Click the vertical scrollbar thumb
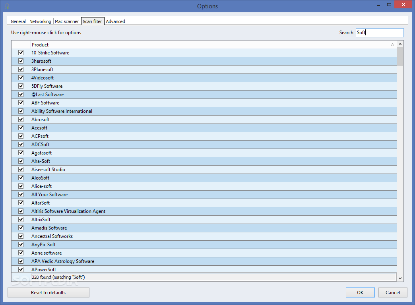 click(400, 57)
